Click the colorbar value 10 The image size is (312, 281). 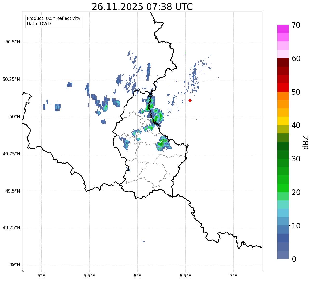[x=296, y=226]
